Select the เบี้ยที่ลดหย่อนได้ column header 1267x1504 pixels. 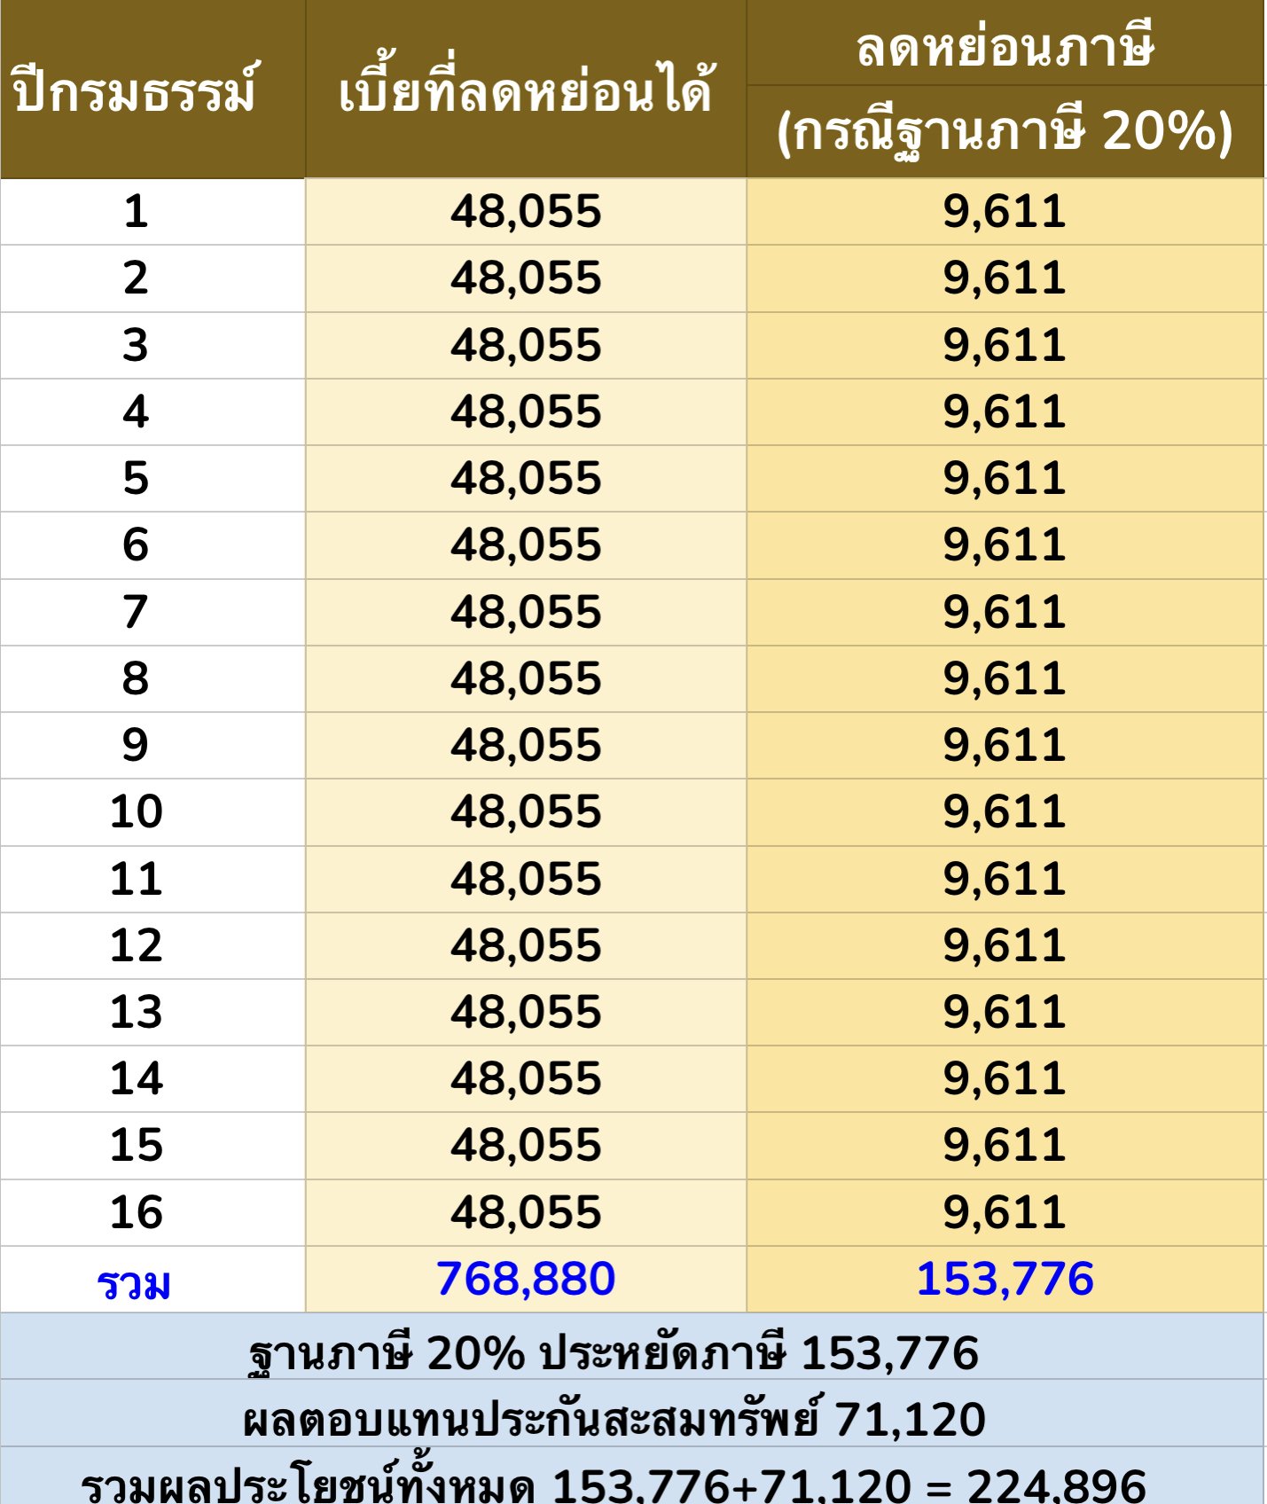point(525,90)
